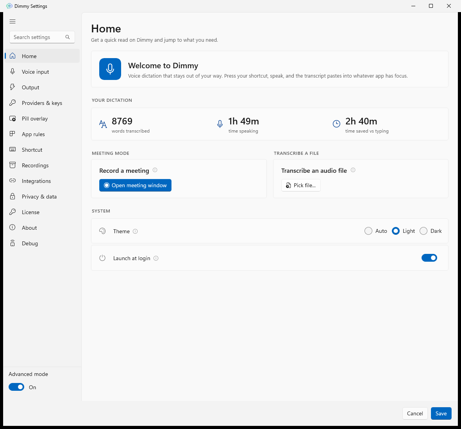Go to the Integrations page
This screenshot has width=461, height=429.
click(42, 181)
